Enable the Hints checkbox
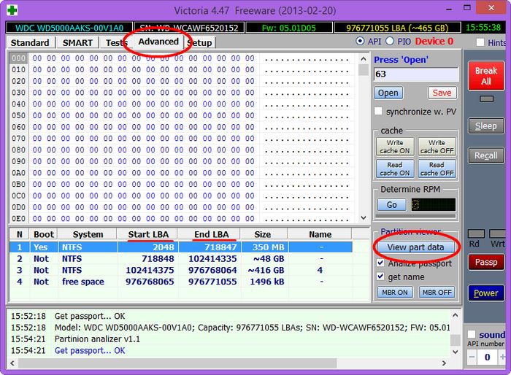 (x=480, y=43)
